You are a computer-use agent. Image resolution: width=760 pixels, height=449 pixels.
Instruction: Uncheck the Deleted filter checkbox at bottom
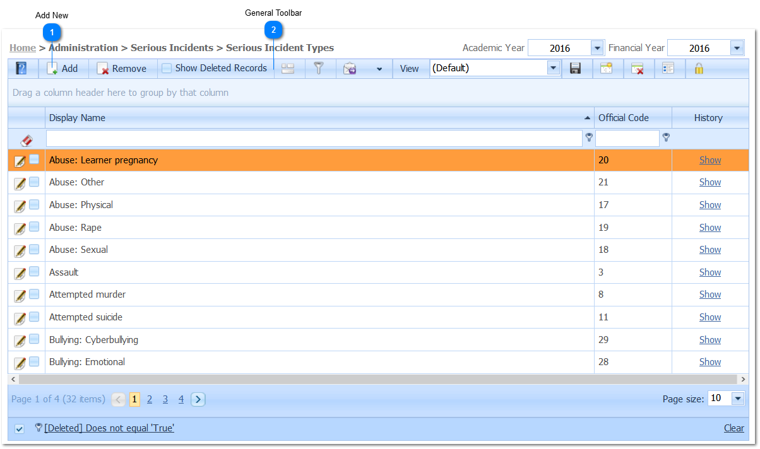20,429
